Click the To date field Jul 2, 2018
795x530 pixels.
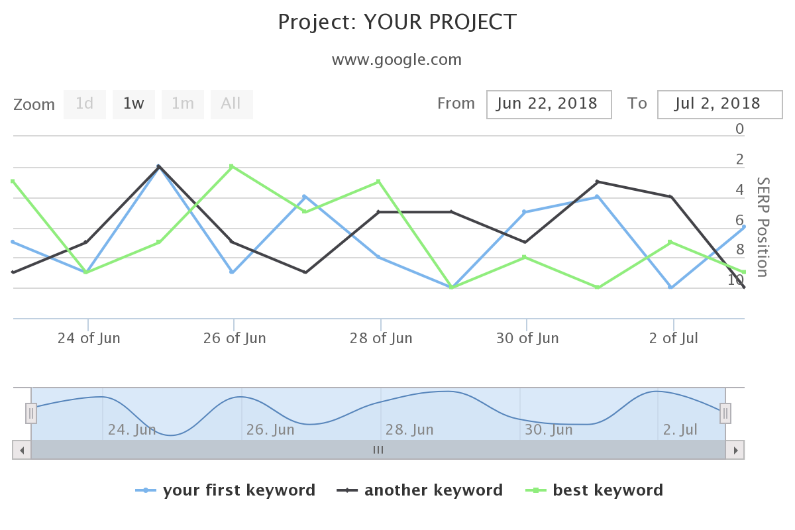pos(720,105)
